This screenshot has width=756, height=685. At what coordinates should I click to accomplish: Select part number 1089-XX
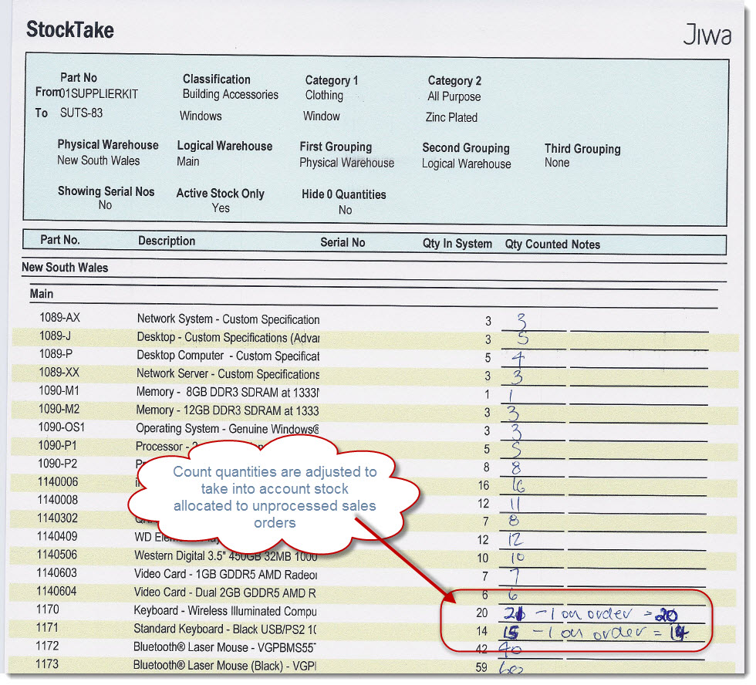point(59,372)
